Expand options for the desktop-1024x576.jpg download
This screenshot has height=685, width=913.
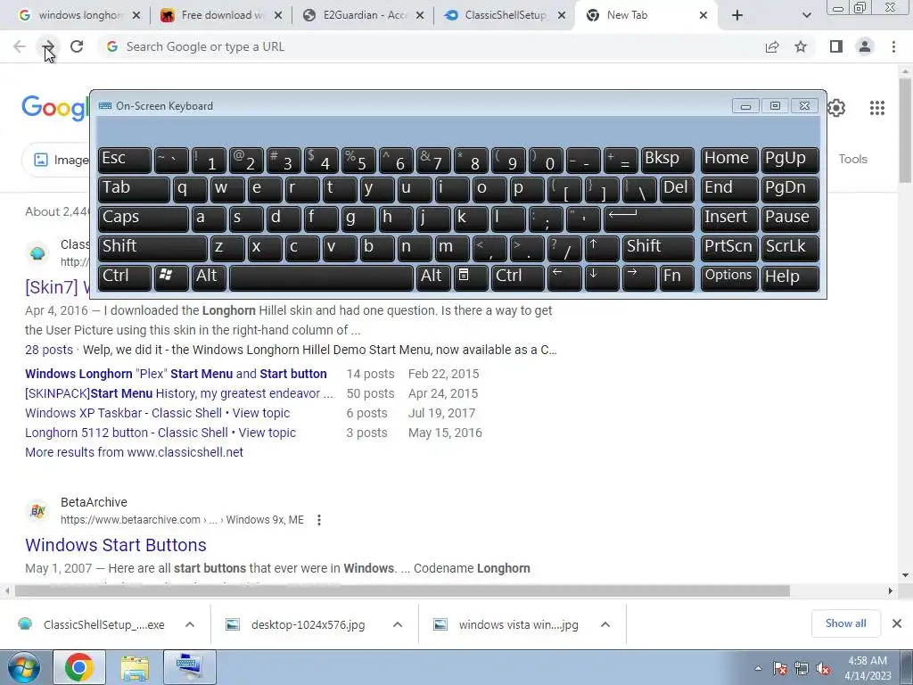398,624
